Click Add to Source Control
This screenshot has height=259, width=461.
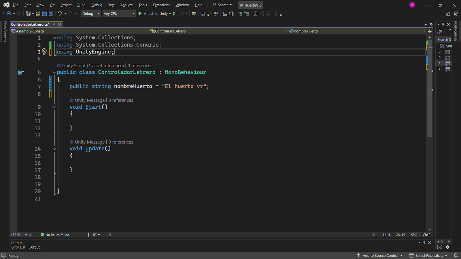[380, 256]
